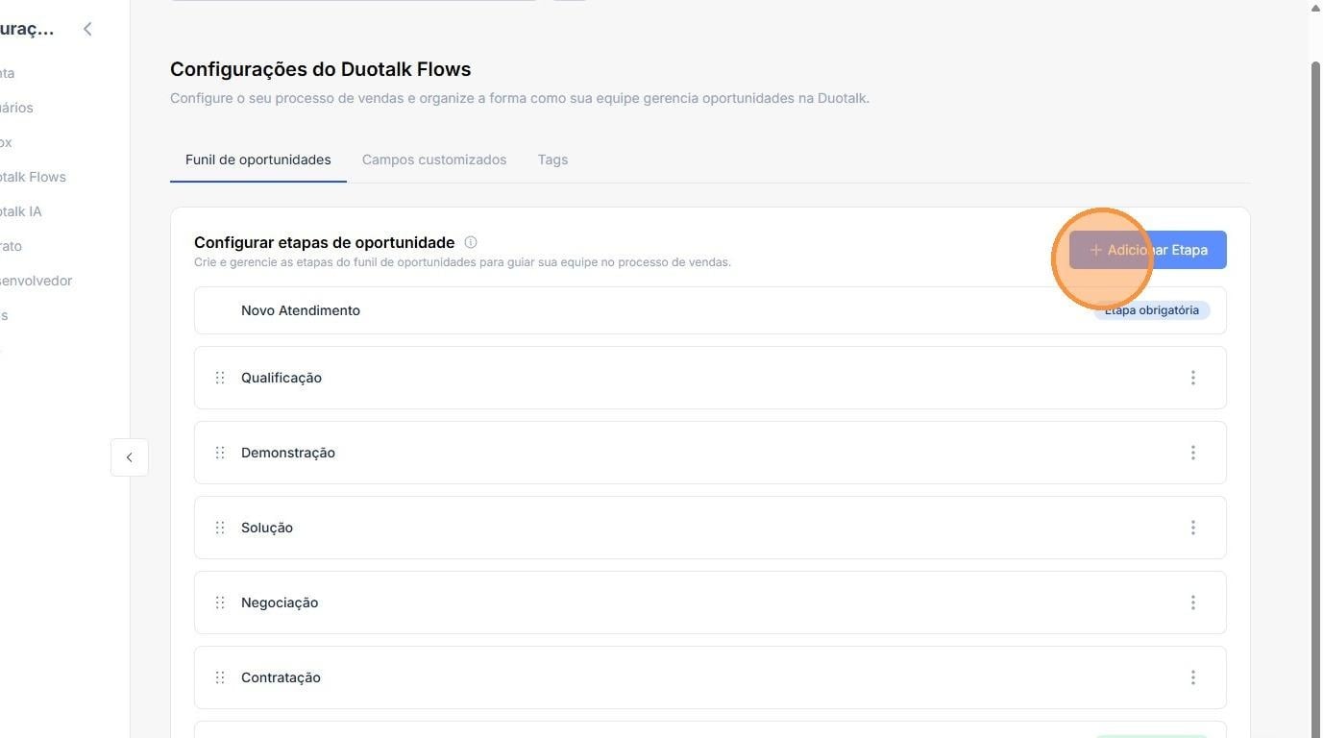This screenshot has width=1323, height=738.
Task: Click the drag handle of the Contratação stage
Action: click(220, 677)
